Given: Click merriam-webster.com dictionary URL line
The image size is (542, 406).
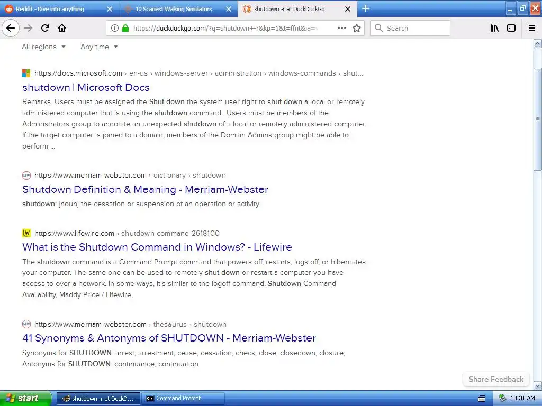Looking at the screenshot, I should coord(130,176).
